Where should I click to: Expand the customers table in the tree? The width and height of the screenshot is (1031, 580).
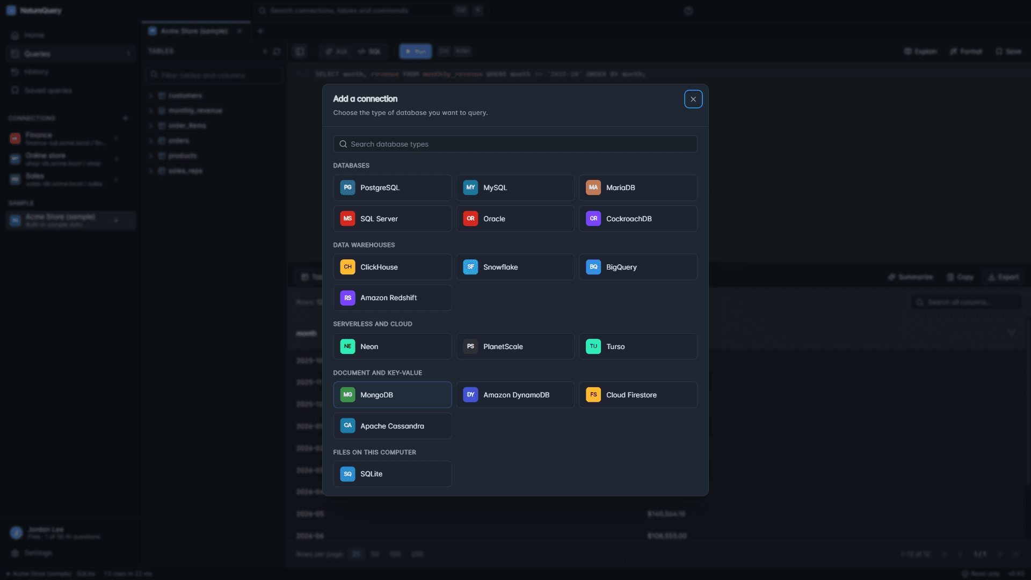pyautogui.click(x=151, y=96)
